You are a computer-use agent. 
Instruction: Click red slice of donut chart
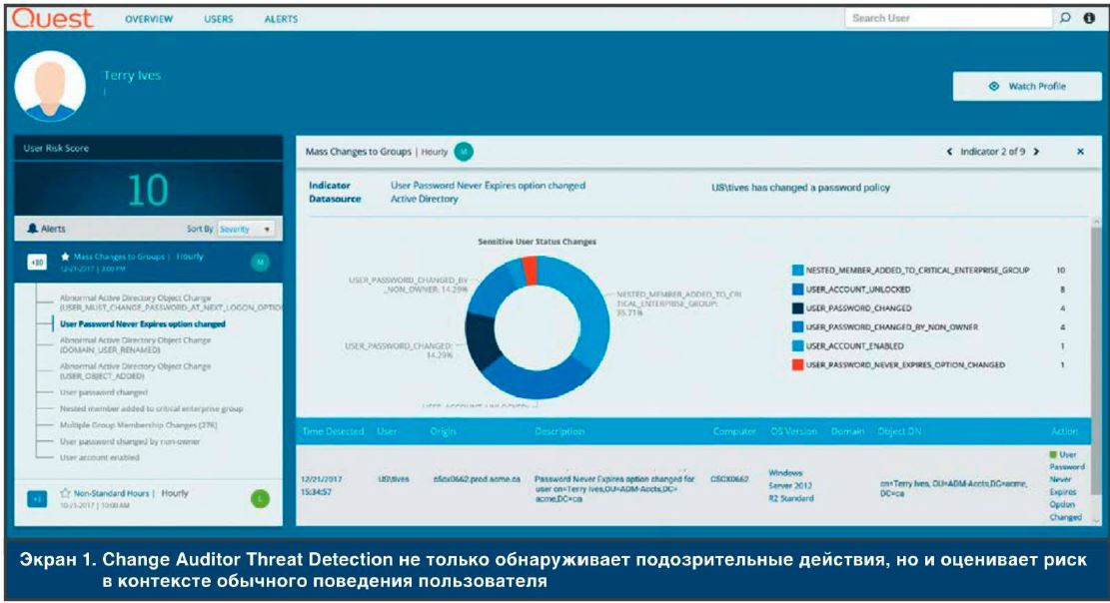tap(530, 270)
